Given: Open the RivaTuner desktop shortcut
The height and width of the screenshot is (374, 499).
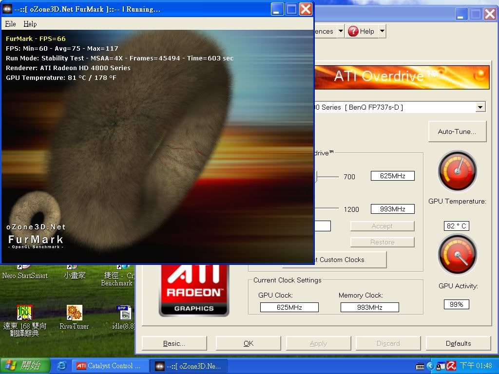Looking at the screenshot, I should pyautogui.click(x=74, y=313).
